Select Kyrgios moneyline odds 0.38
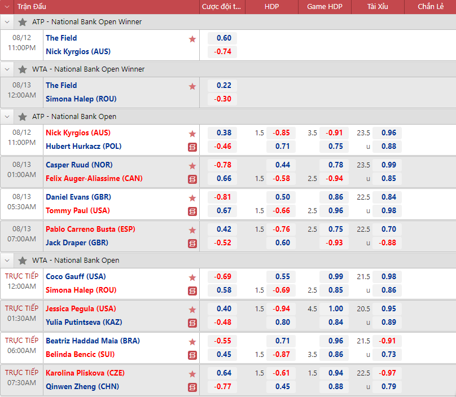The width and height of the screenshot is (456, 397). (x=222, y=133)
